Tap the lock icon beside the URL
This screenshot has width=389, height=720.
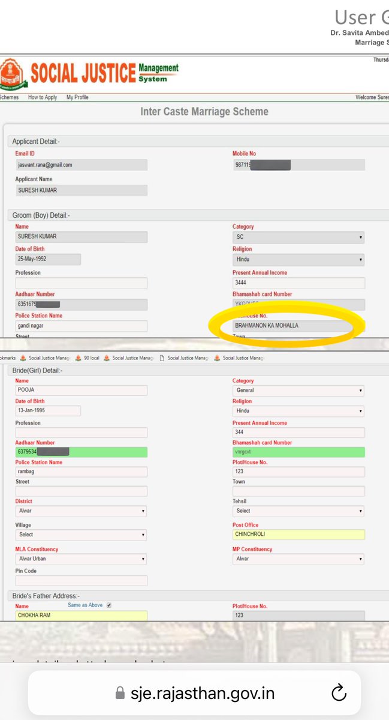point(120,694)
